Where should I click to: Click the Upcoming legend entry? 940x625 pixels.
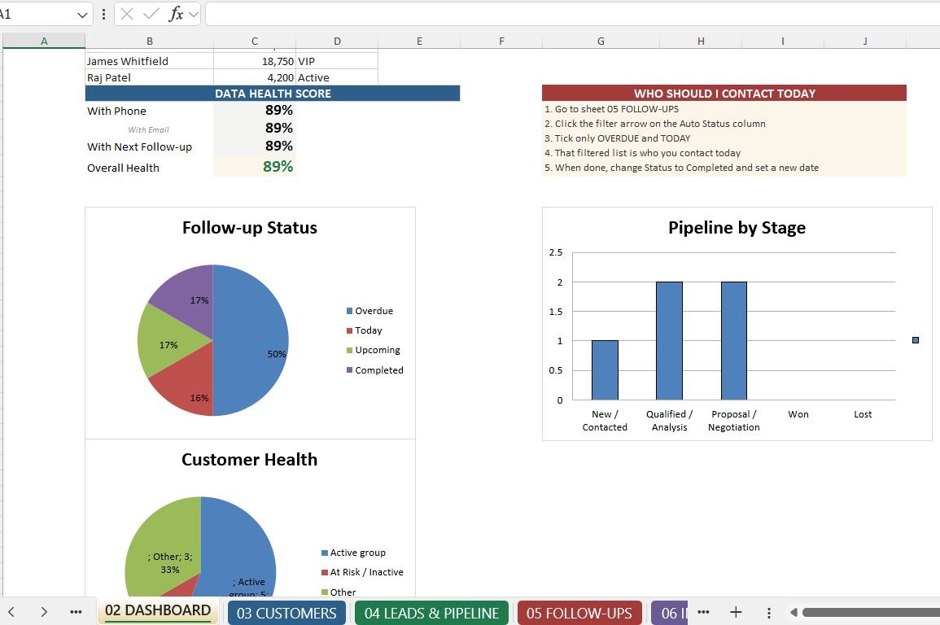click(373, 350)
